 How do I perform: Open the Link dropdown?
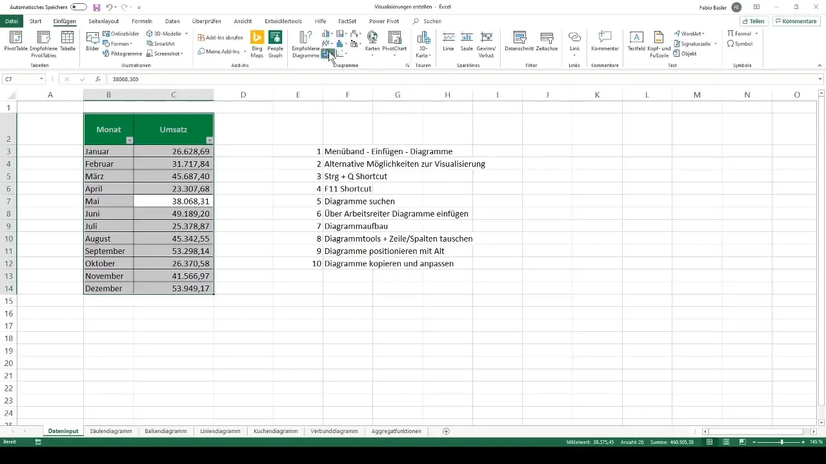point(574,55)
